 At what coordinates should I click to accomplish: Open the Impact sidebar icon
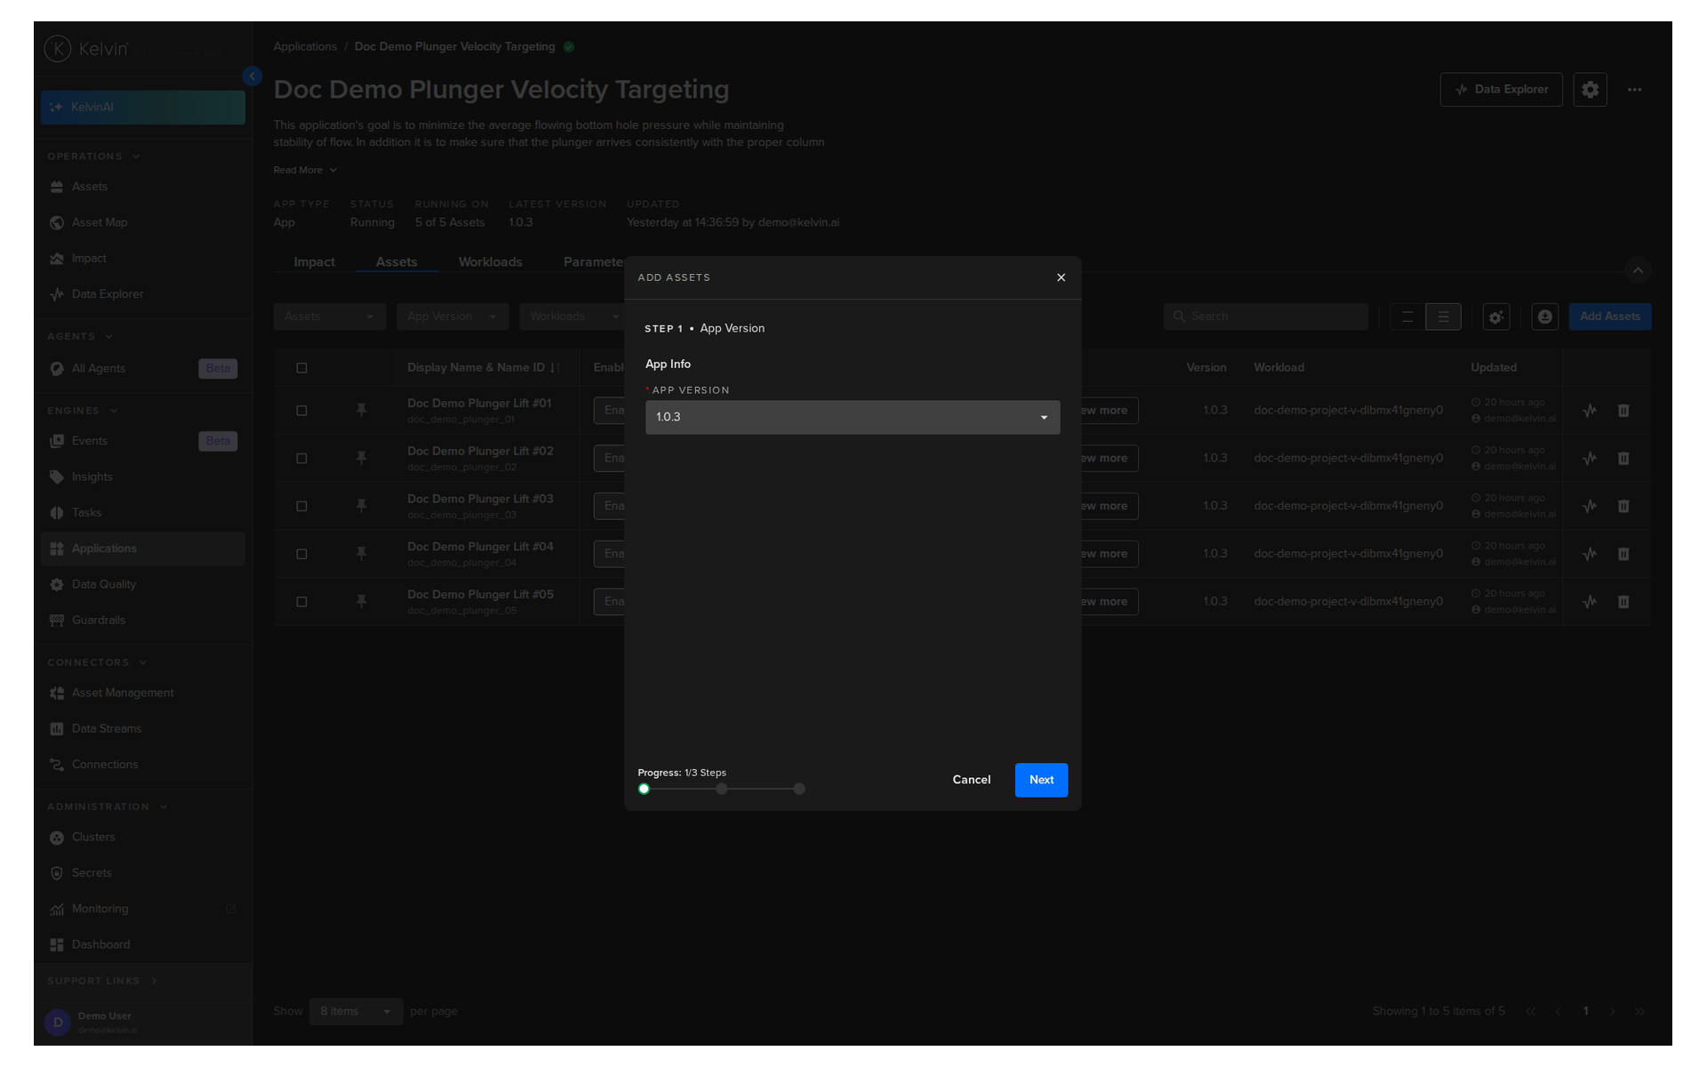pos(57,259)
